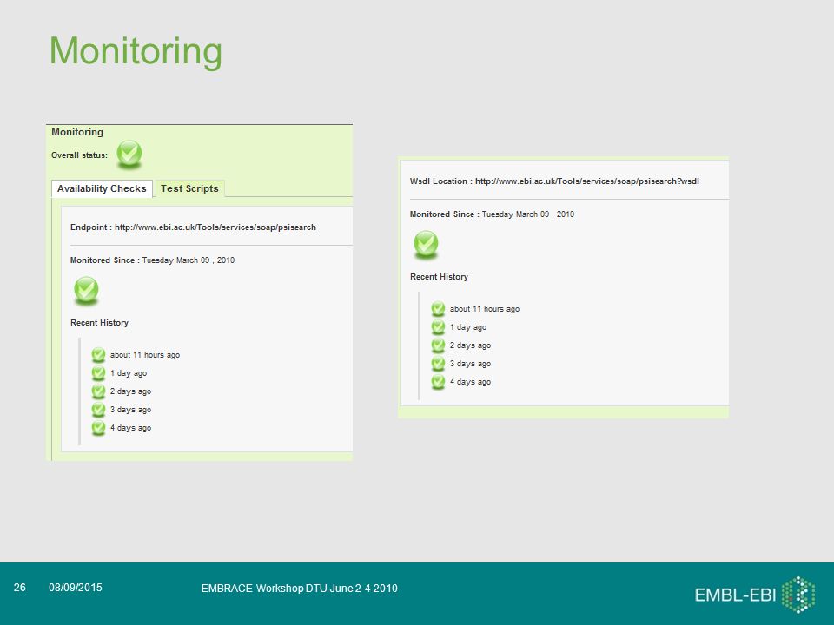Select '2 days ago' text in Wsdl history

470,345
